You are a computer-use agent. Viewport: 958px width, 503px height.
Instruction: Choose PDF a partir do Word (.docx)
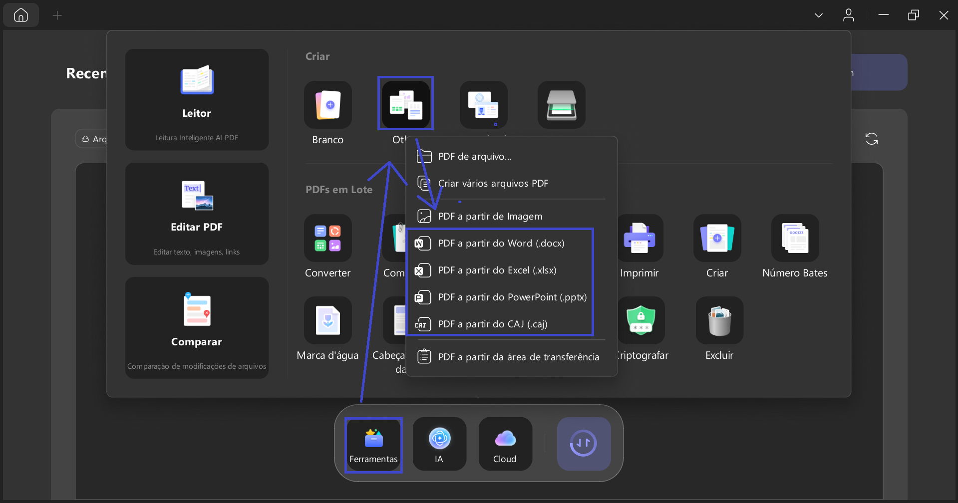coord(512,243)
